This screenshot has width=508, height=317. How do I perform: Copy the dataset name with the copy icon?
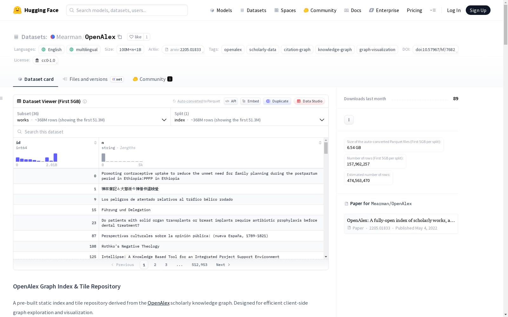pos(120,37)
